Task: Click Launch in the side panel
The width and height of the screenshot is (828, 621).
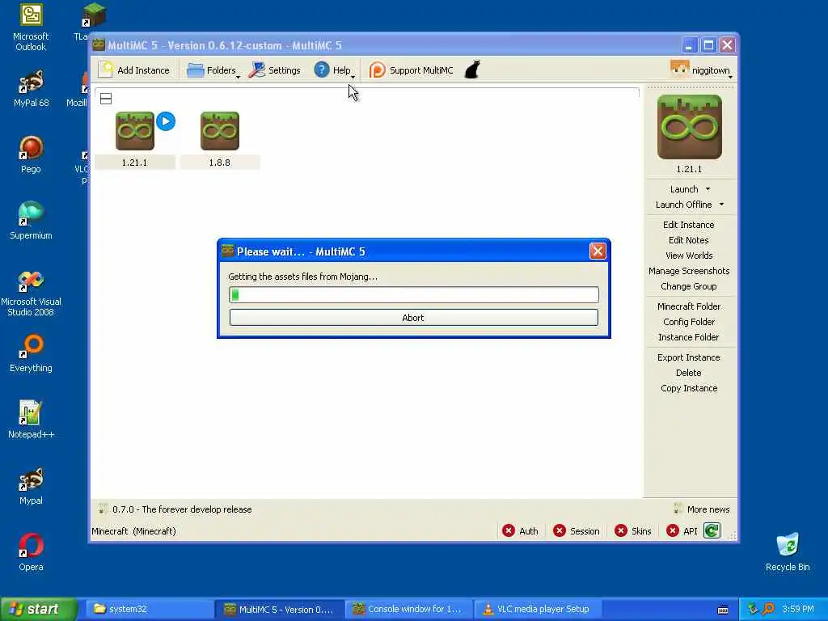Action: [684, 189]
